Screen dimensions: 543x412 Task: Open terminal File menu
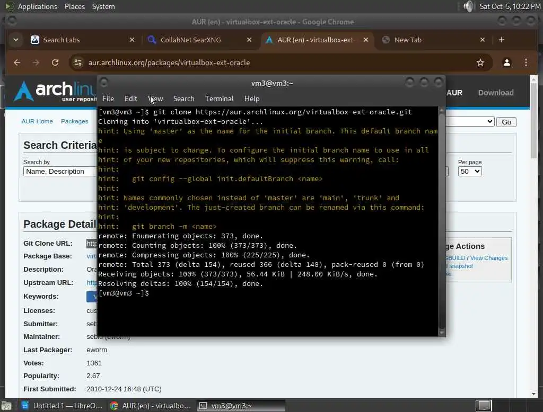(x=108, y=98)
